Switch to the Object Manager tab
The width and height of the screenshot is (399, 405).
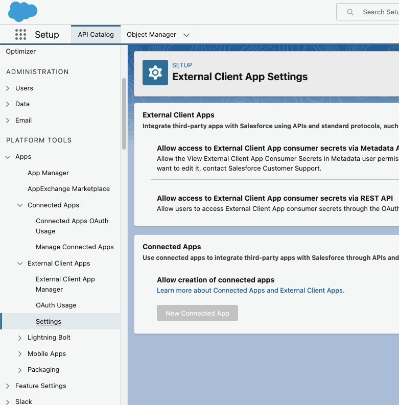pyautogui.click(x=151, y=35)
